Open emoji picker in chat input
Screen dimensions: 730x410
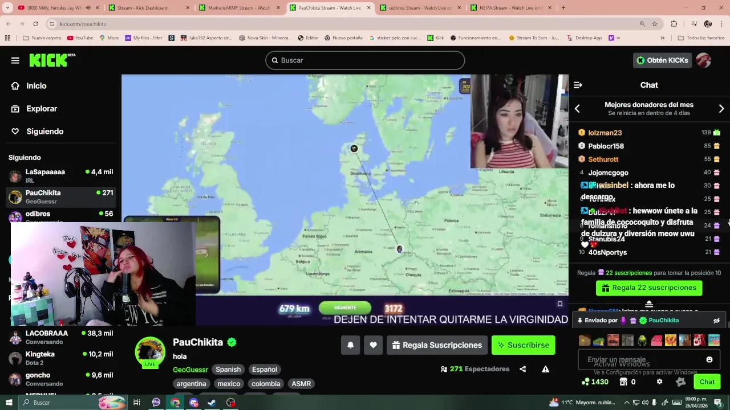(x=709, y=360)
